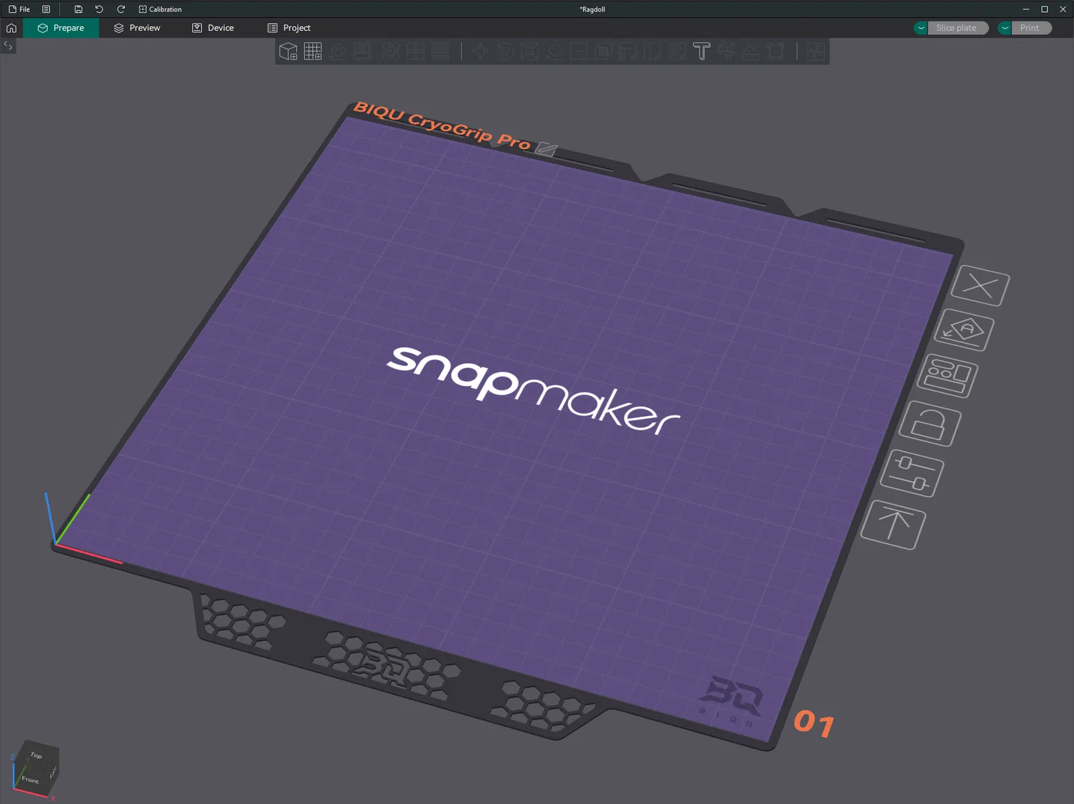Image resolution: width=1074 pixels, height=804 pixels.
Task: Click the Undo icon
Action: (99, 9)
